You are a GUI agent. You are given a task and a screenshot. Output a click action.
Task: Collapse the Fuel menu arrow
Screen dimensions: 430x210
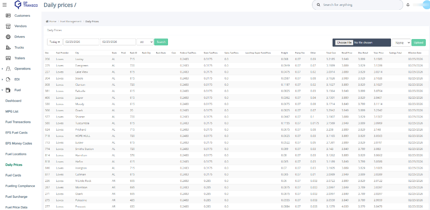(3, 90)
